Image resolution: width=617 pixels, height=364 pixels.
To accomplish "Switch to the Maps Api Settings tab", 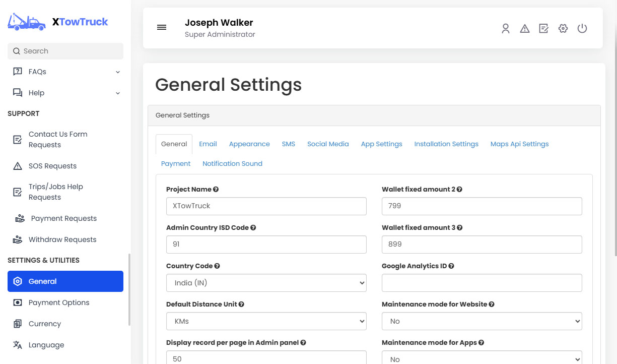I will pos(519,144).
